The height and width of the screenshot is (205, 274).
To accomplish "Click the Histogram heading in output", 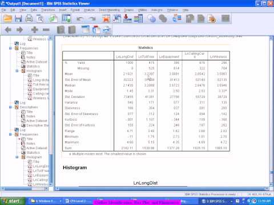I will (75, 167).
